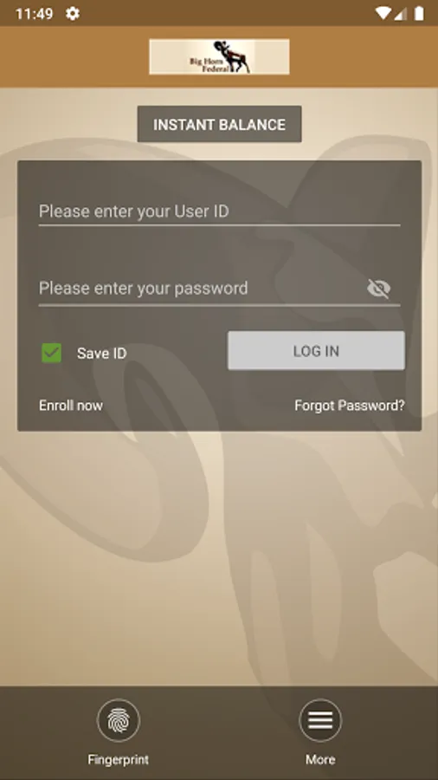Open the More hamburger menu icon
This screenshot has width=438, height=780.
(320, 720)
